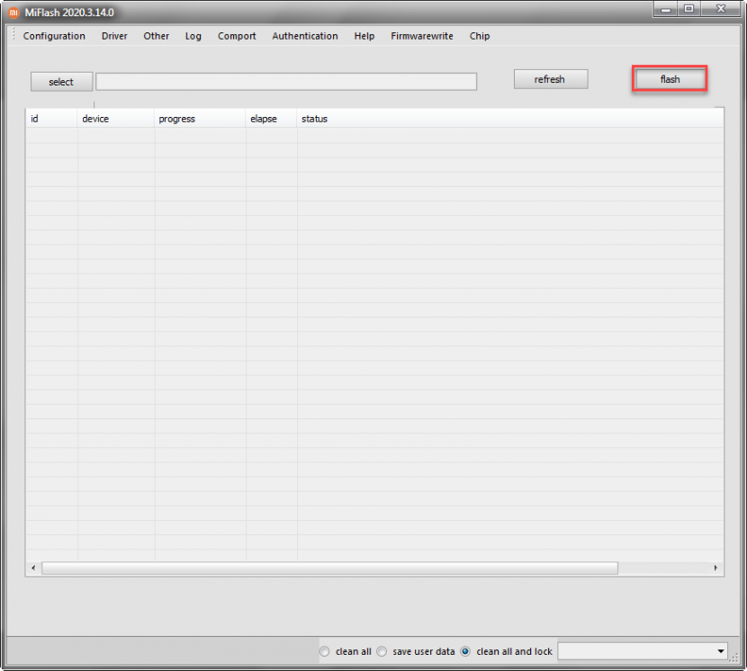747x671 pixels.
Task: Click the horizontal scrollbar right arrow
Action: (x=716, y=568)
